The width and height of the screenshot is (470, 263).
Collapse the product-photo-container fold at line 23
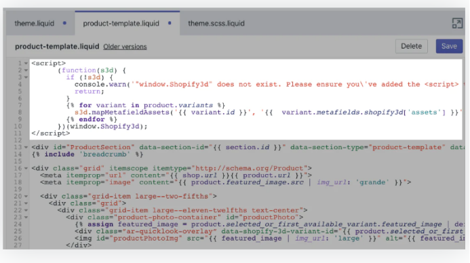tap(26, 218)
